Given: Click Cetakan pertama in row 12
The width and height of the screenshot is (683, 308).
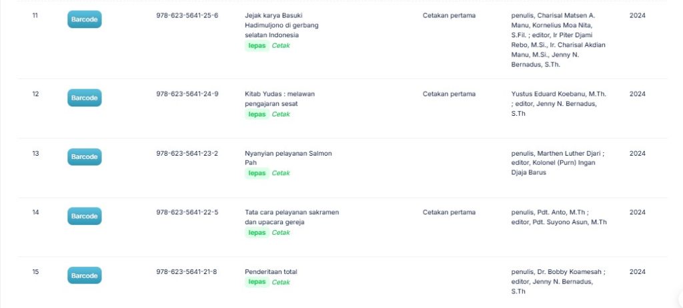Looking at the screenshot, I should click(x=449, y=94).
